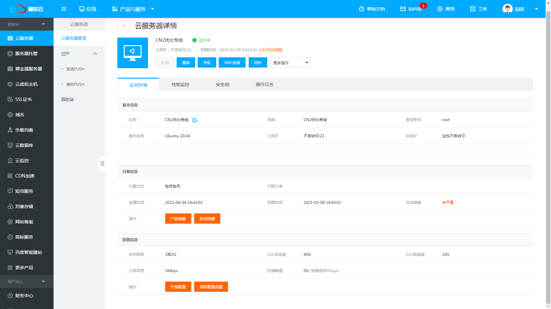Open 回收站 submenu item
The image size is (551, 309).
pos(79,99)
